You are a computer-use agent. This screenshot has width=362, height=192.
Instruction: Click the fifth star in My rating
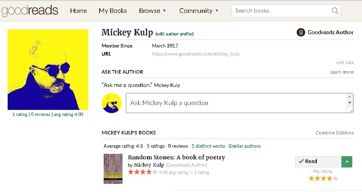tap(335, 178)
